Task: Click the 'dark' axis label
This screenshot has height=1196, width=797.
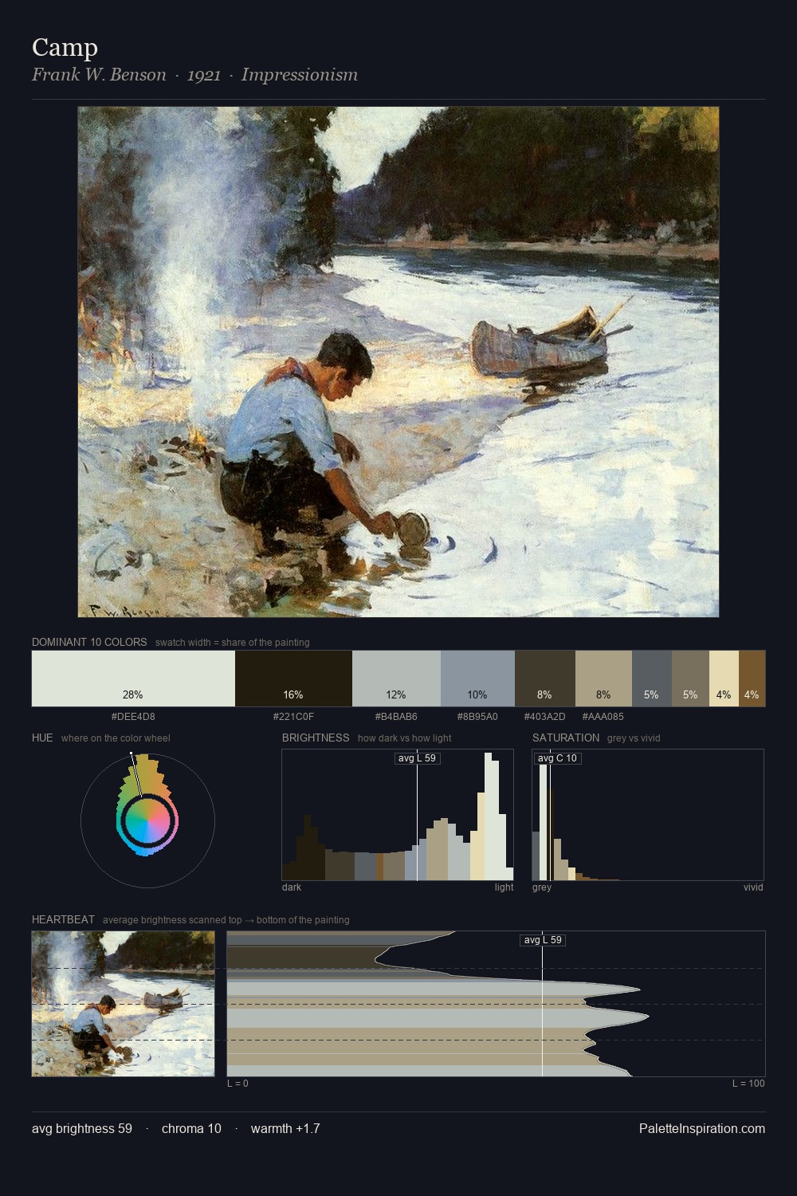Action: pyautogui.click(x=292, y=887)
